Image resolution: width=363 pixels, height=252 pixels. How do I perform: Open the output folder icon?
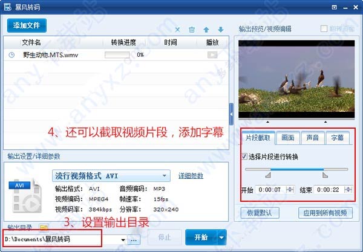tap(44, 227)
